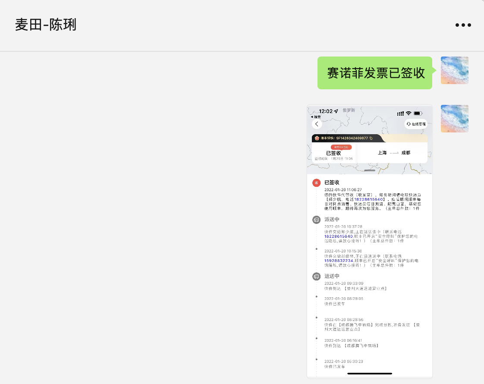Viewport: 484px width, 384px height.
Task: Click the red badge above 已签收 card
Action: coord(341,147)
